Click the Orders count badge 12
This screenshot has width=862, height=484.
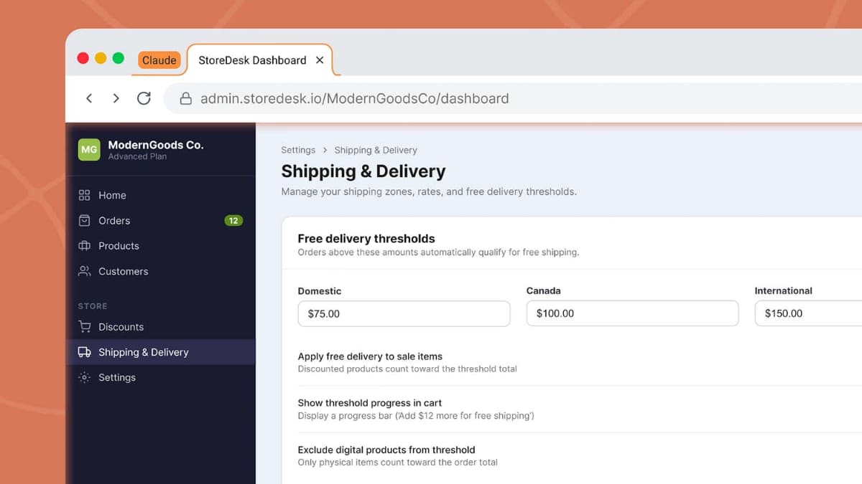(233, 221)
